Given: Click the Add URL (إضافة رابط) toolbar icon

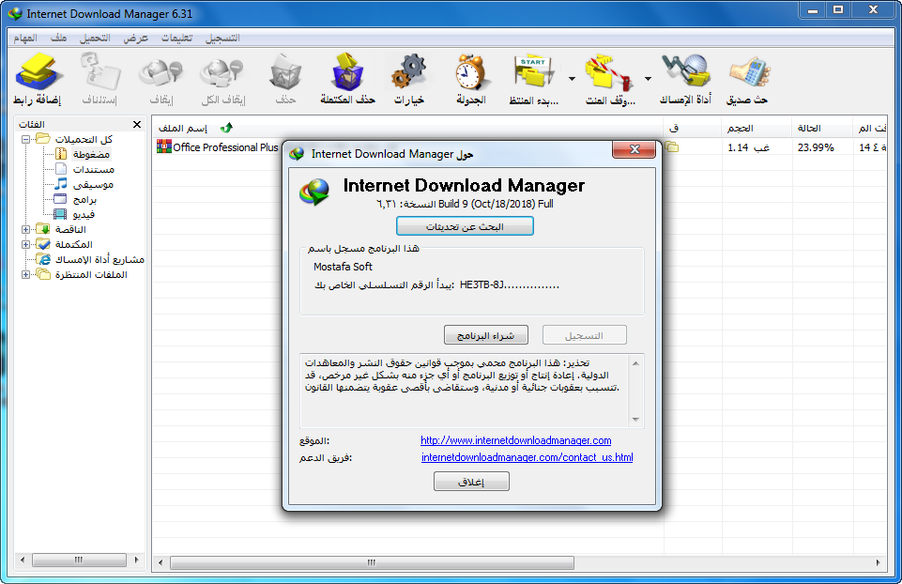Looking at the screenshot, I should [x=37, y=79].
